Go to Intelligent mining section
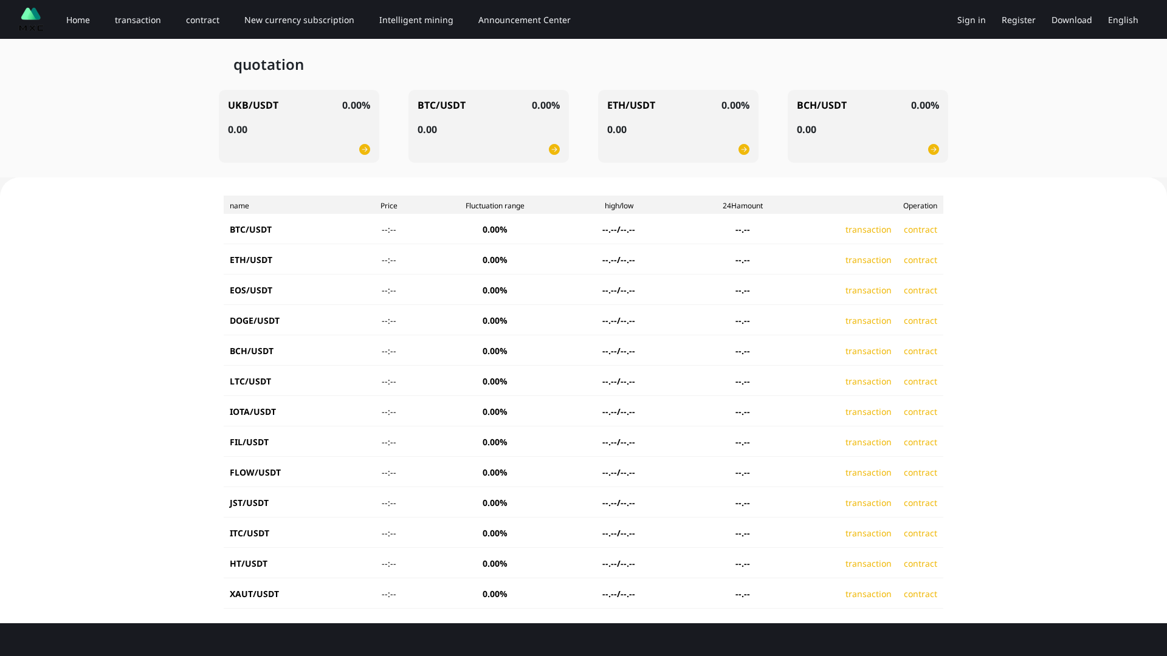This screenshot has height=656, width=1167. [416, 19]
